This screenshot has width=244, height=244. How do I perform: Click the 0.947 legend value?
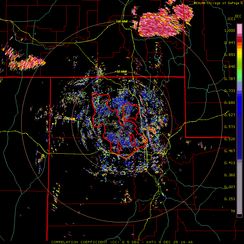pyautogui.click(x=230, y=43)
